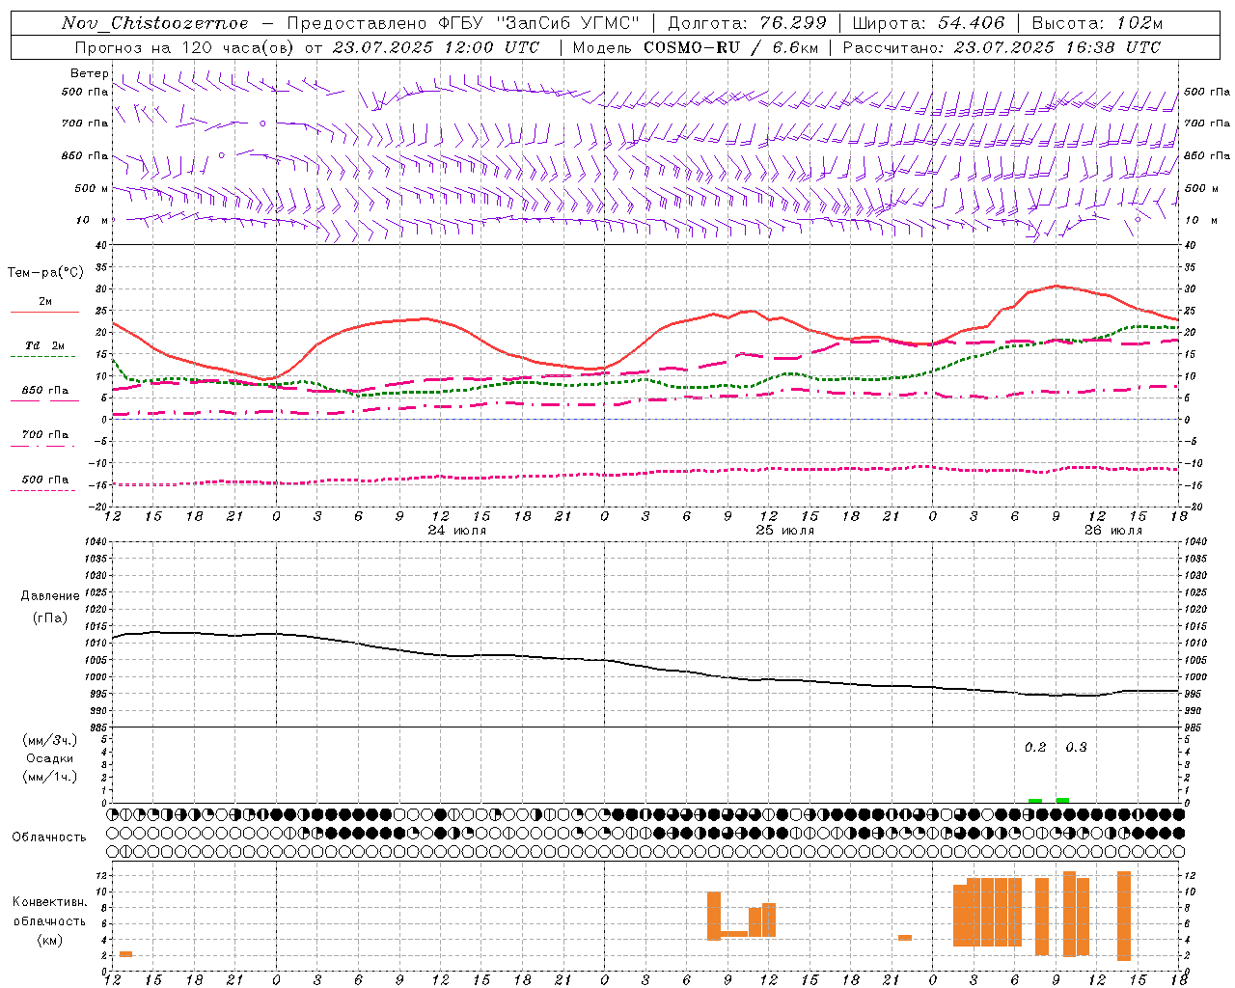The image size is (1235, 988).
Task: Click the 'Конвективн.' convective cloud label
Action: coord(50,902)
